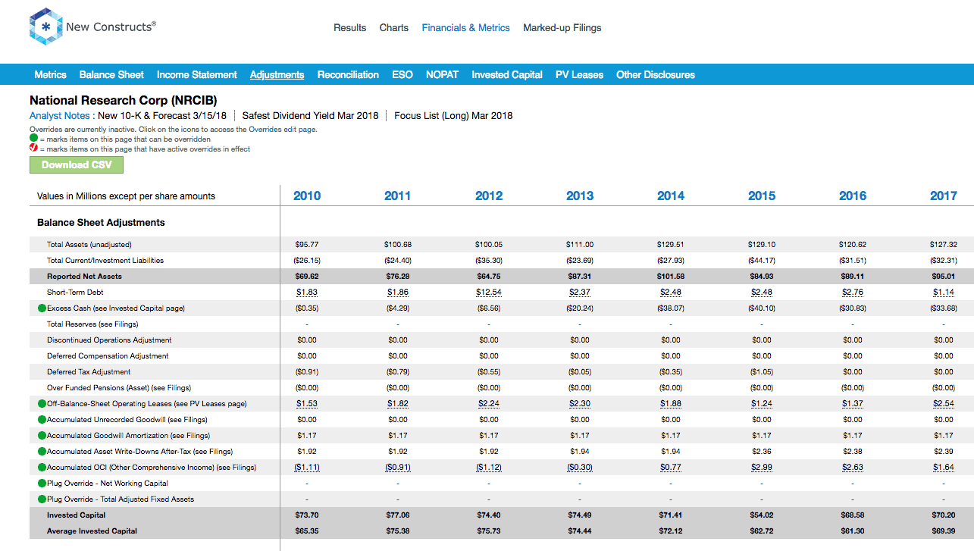This screenshot has width=974, height=551.
Task: Click 2010 Operating Leases value $1.53
Action: click(307, 404)
